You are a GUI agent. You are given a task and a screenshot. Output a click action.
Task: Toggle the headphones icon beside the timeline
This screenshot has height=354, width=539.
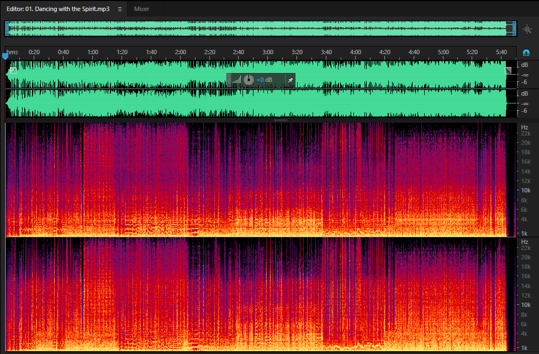[x=526, y=53]
